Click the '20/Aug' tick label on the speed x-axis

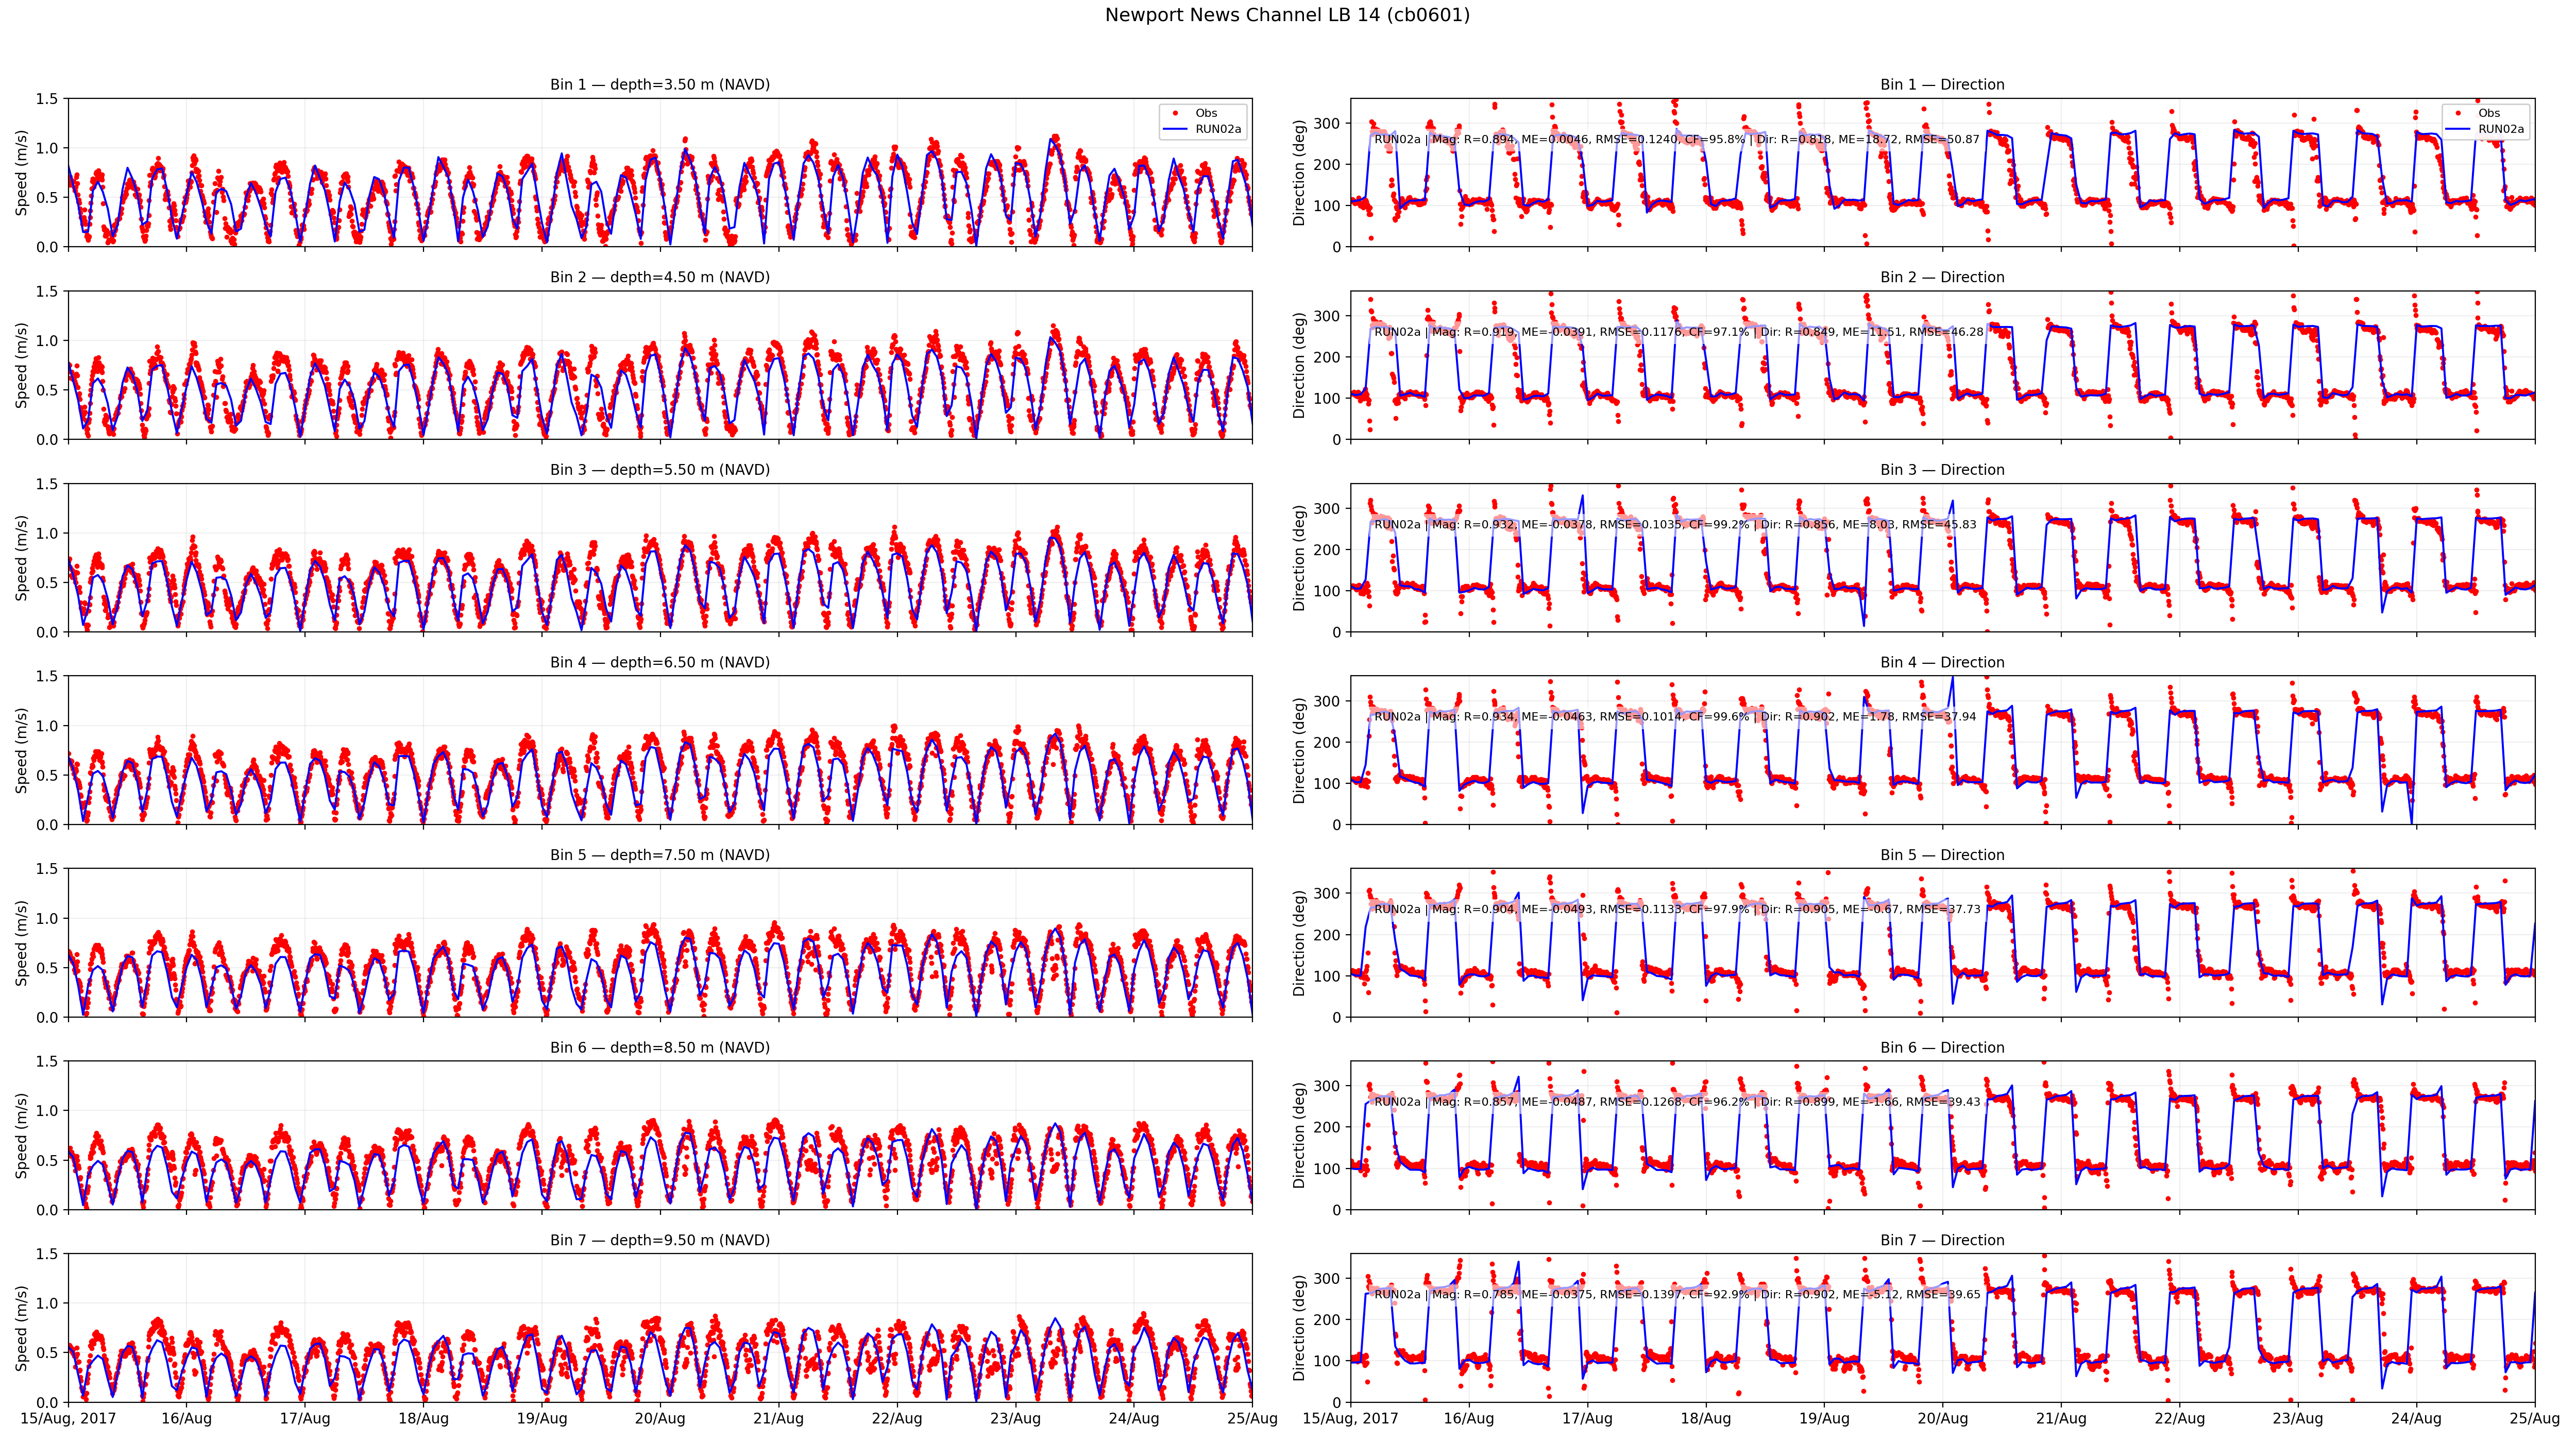coord(660,1418)
